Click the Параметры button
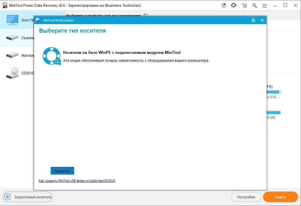The width and height of the screenshot is (301, 206). (x=62, y=171)
